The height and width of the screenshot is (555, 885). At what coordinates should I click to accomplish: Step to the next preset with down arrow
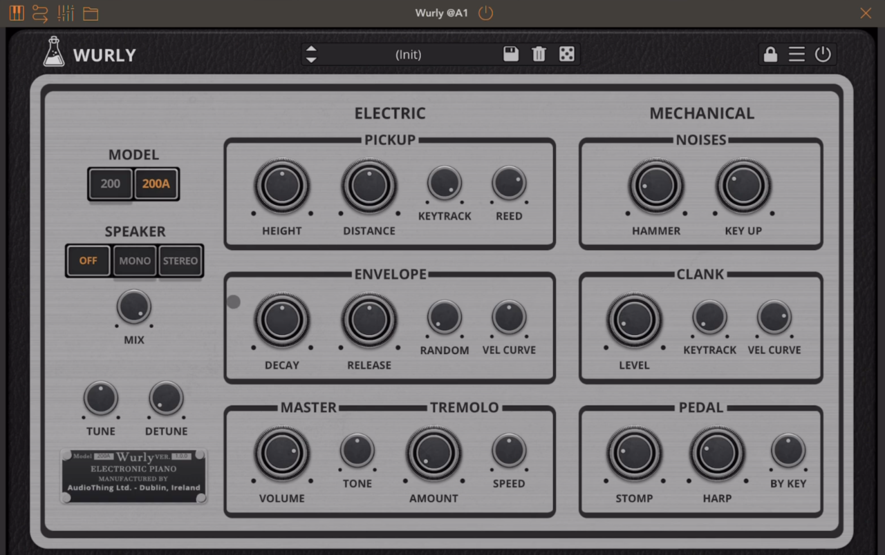pos(311,60)
